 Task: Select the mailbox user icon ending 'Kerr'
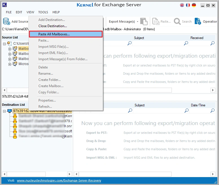[15, 116]
